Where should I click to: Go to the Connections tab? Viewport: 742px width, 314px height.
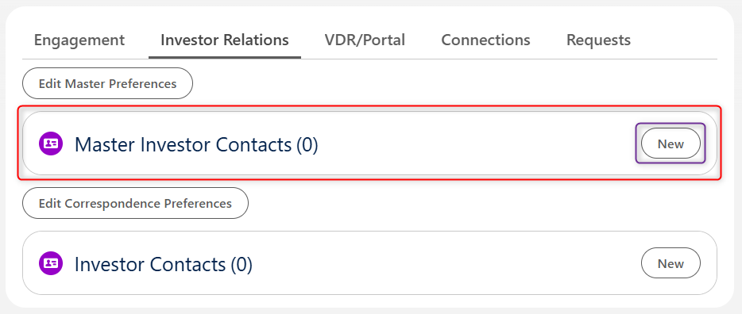[x=485, y=40]
